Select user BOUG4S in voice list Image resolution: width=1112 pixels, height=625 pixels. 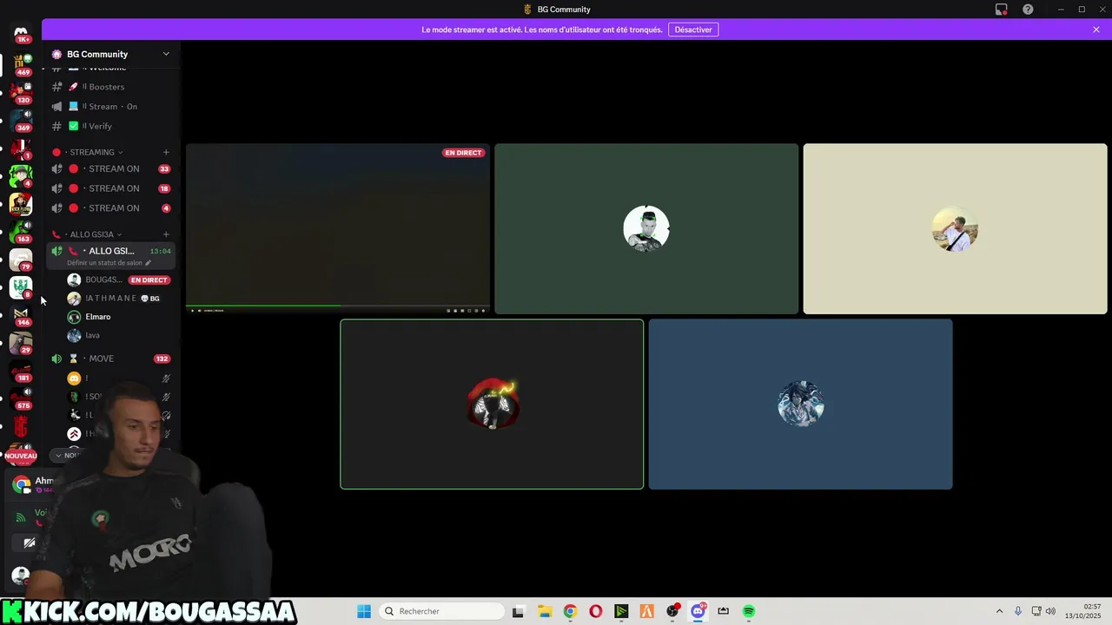click(x=118, y=280)
